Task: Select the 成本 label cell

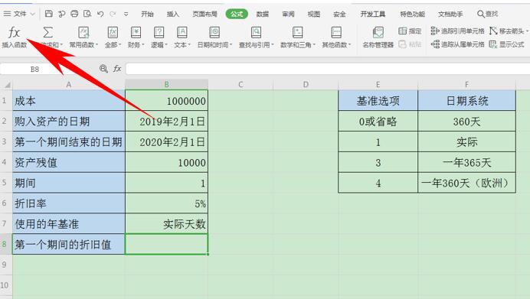Action: click(x=69, y=101)
